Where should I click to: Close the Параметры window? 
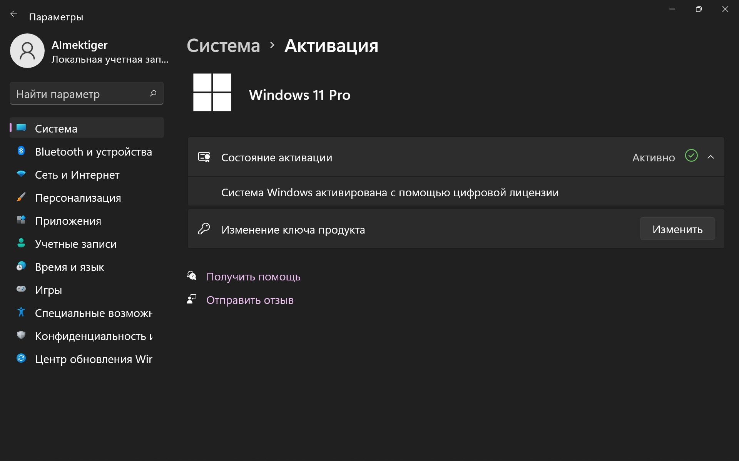click(x=725, y=9)
